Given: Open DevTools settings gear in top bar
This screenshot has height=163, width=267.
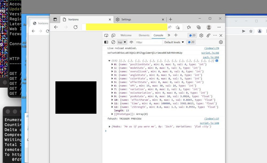Looking at the screenshot, I should [201, 35].
